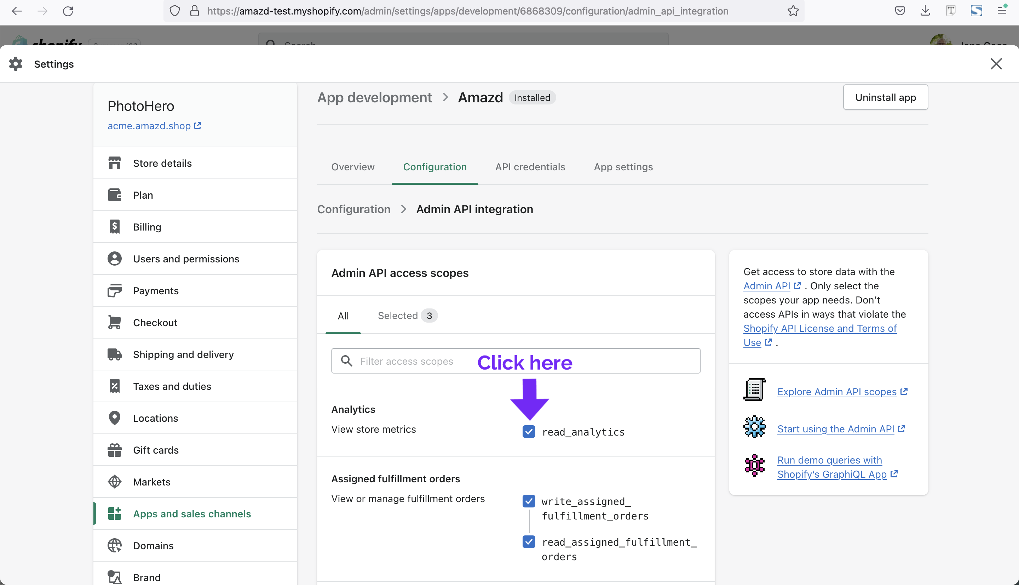
Task: Open Users and permissions settings
Action: coord(195,259)
